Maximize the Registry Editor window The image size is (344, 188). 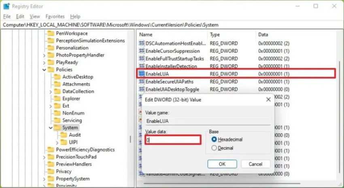316,6
